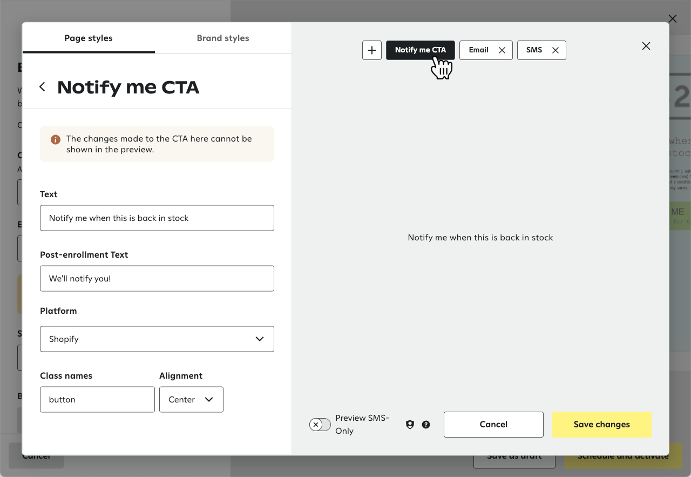
Task: Open the Platform dropdown showing Shopify
Action: 157,339
